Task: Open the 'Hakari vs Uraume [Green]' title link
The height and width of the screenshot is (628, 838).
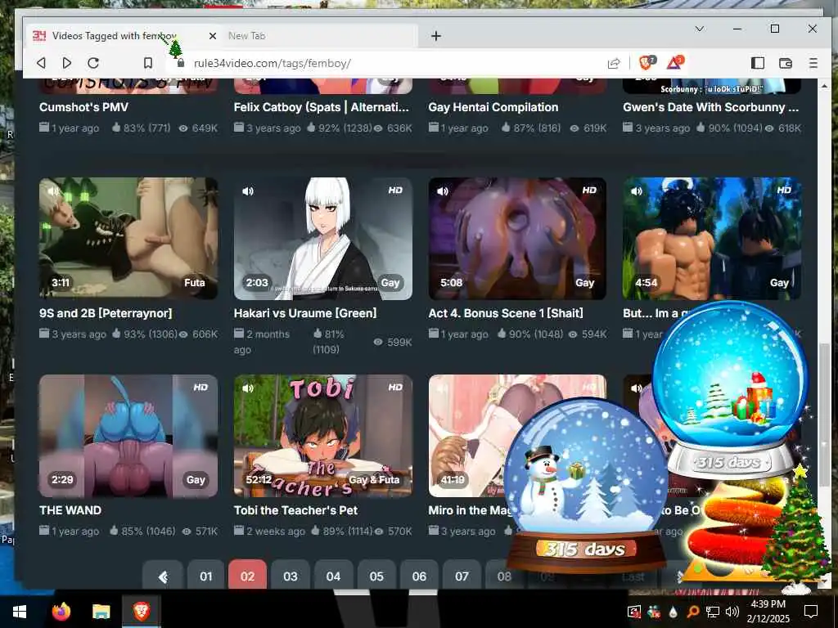Action: pos(305,313)
